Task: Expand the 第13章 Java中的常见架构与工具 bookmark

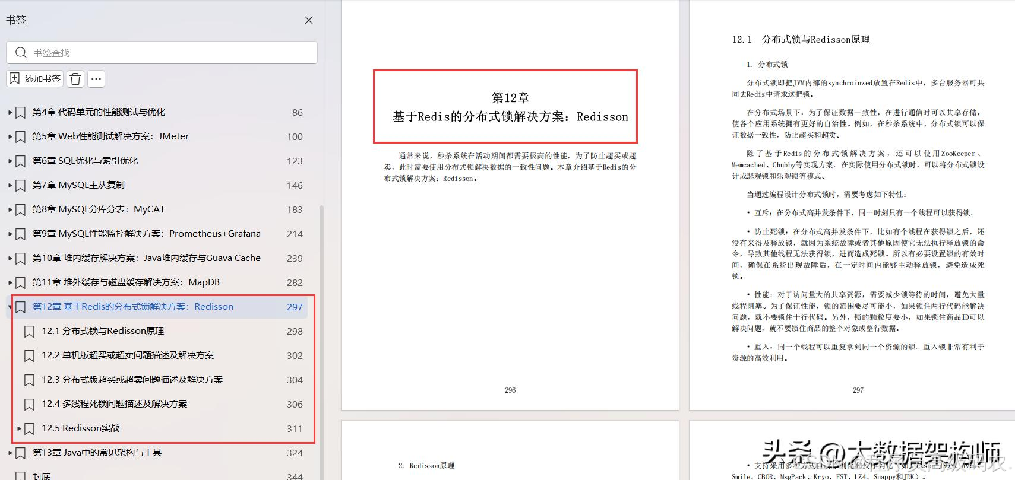Action: (x=10, y=453)
